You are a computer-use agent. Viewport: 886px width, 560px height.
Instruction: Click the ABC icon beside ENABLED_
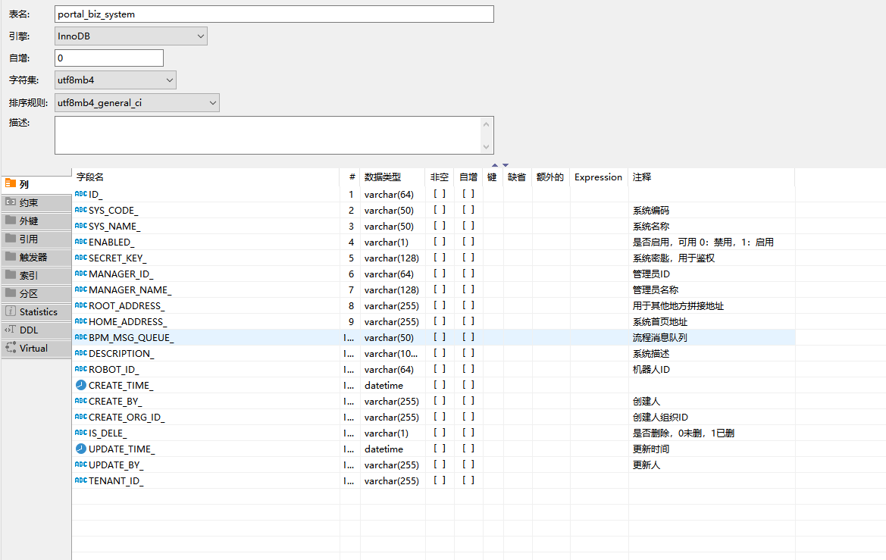tap(81, 242)
